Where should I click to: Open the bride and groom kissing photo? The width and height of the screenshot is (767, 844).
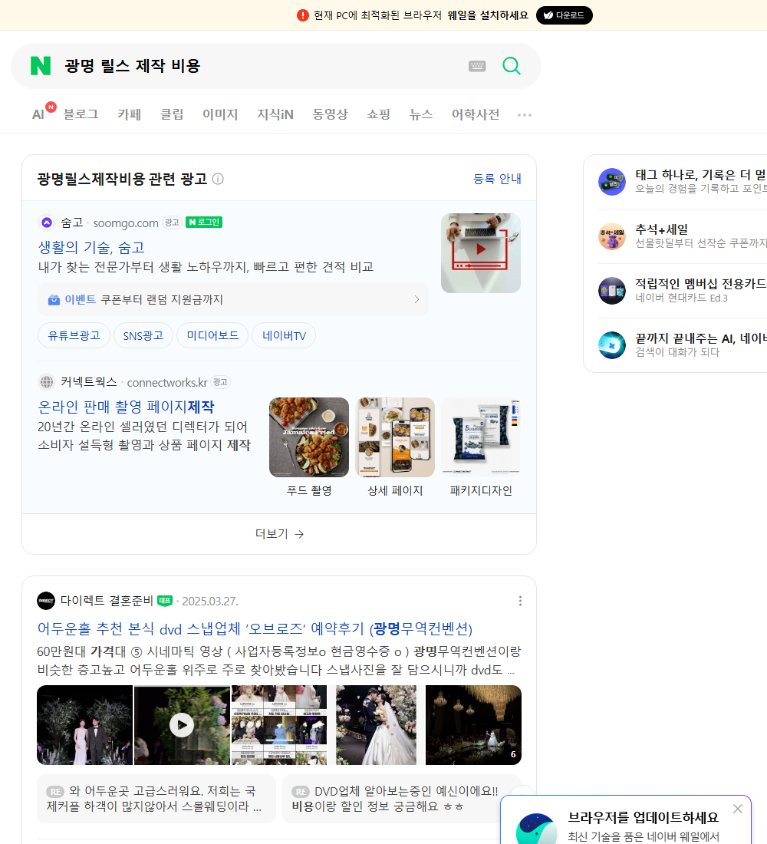click(x=377, y=725)
